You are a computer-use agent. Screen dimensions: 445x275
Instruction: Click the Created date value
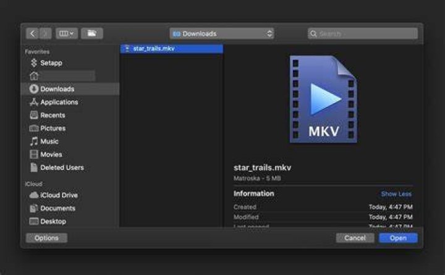tap(391, 207)
